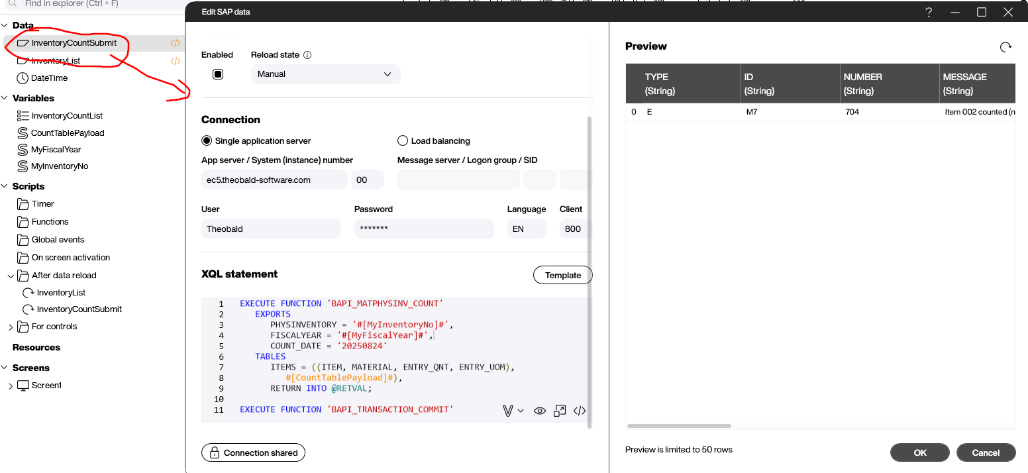Viewport: 1028px width, 473px height.
Task: Click the Template button
Action: [562, 276]
